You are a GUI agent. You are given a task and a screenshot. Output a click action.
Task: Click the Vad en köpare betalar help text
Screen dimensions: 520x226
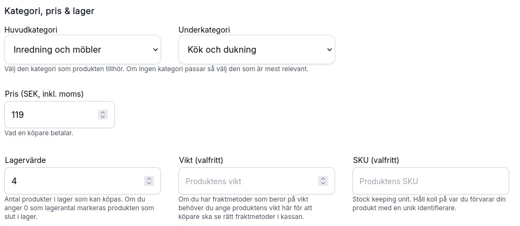(x=39, y=133)
